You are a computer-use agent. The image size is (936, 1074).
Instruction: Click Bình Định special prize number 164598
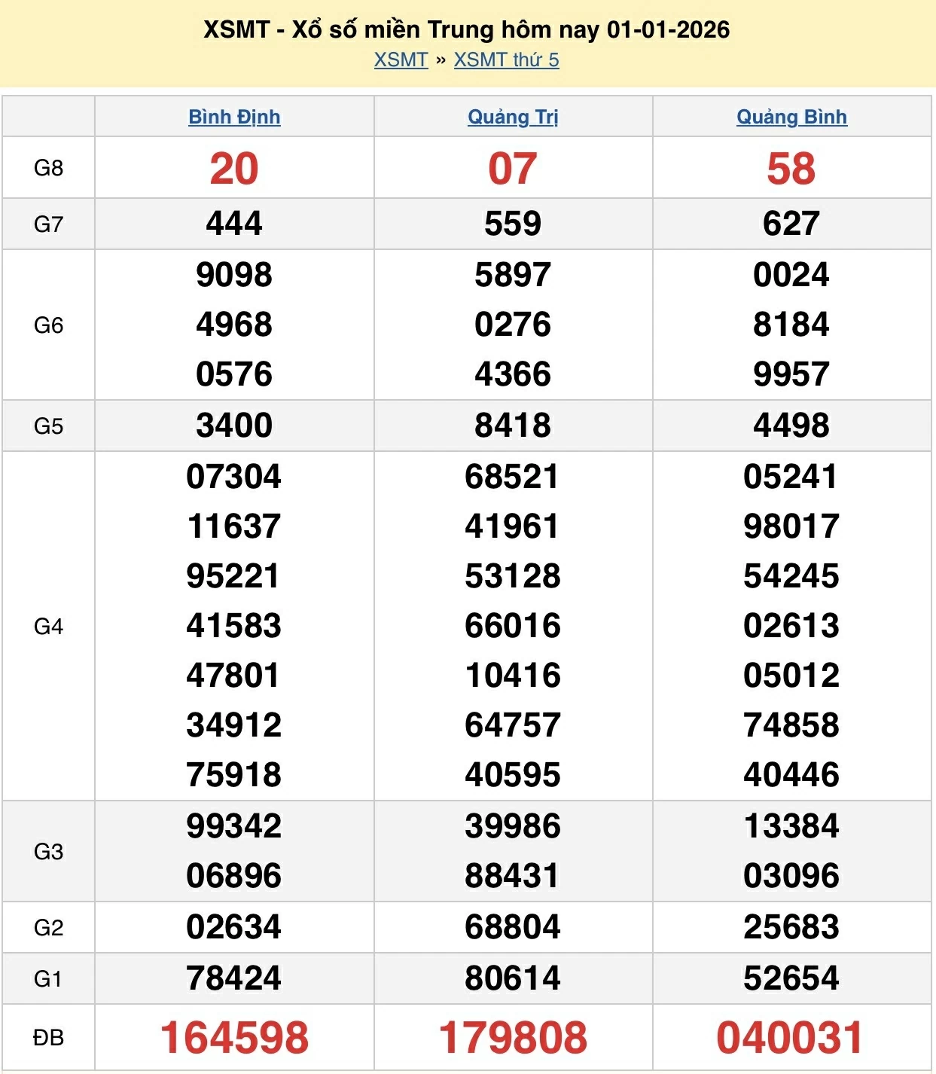(x=234, y=1037)
